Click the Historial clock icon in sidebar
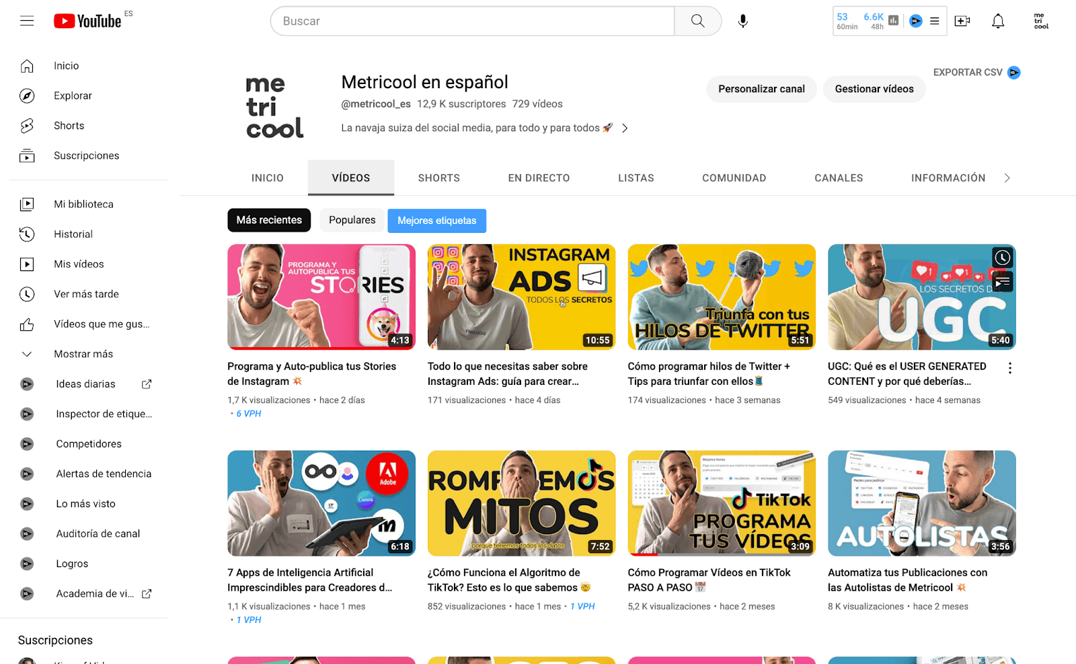1076x664 pixels. click(27, 234)
